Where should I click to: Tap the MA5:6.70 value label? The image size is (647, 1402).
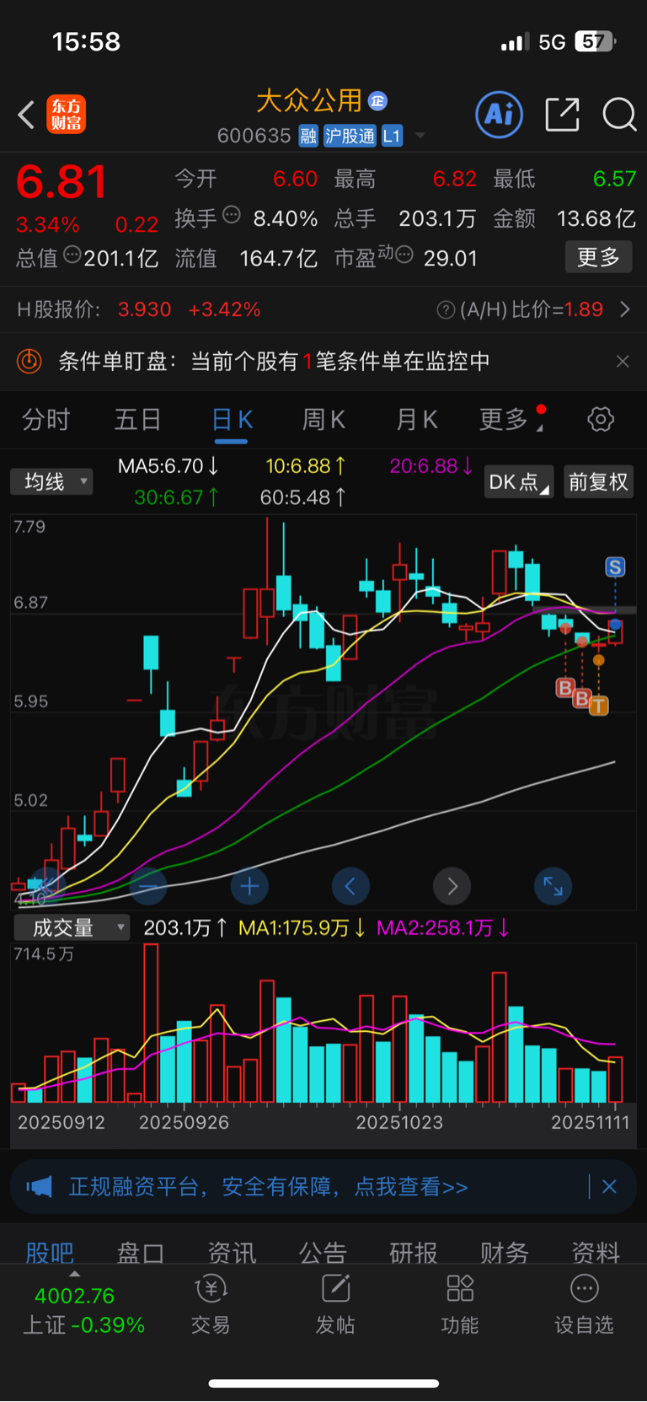(x=168, y=465)
